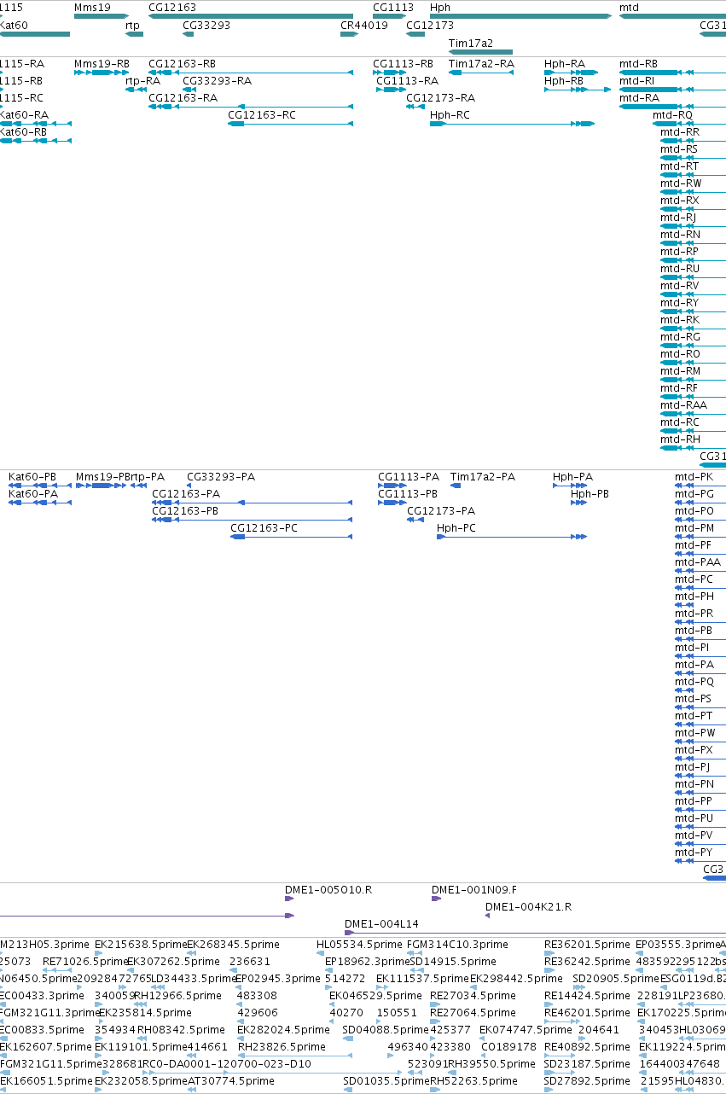Click the Mms19-PB protein label
This screenshot has height=1094, width=726.
(x=103, y=477)
